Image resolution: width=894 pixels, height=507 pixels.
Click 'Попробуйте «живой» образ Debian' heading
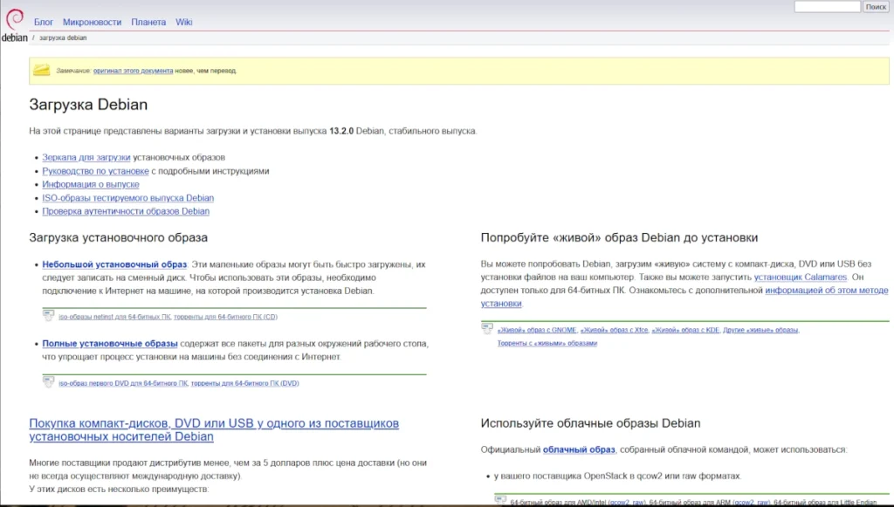(619, 237)
